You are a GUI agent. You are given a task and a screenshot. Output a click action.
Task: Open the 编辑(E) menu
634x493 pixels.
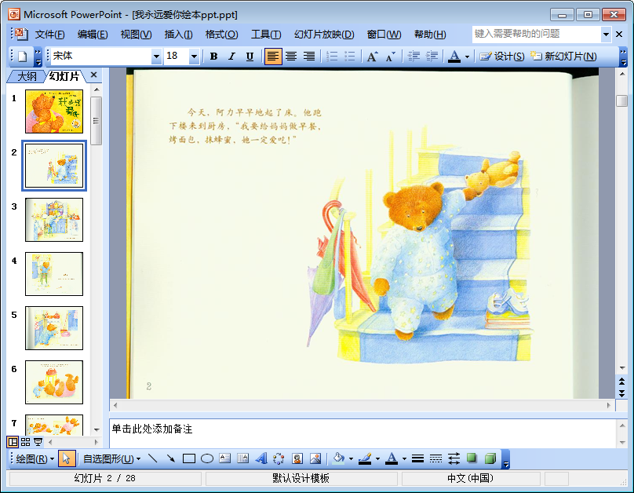coord(93,35)
